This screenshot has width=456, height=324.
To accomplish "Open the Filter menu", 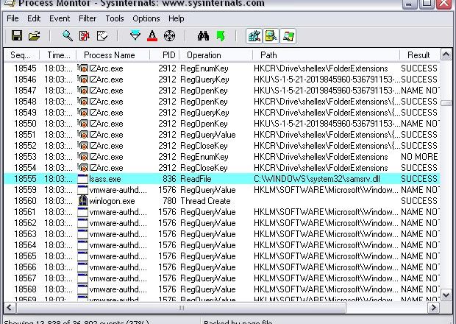I will [x=88, y=18].
